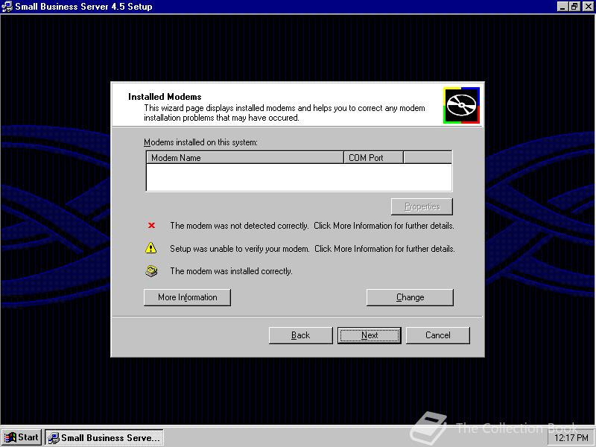Sort by COM Port column header
This screenshot has width=596, height=447.
[x=373, y=157]
